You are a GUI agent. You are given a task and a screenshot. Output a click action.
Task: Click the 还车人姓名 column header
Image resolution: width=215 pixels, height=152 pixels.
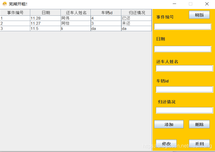(x=76, y=13)
